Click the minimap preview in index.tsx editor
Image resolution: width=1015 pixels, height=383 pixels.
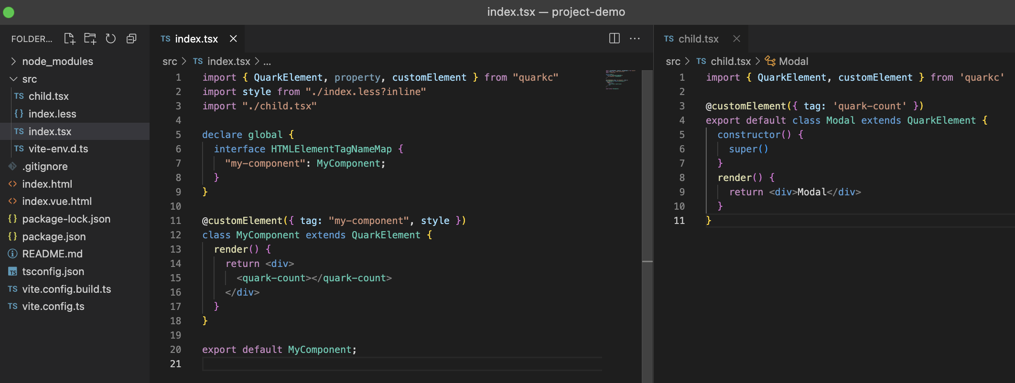(x=620, y=80)
